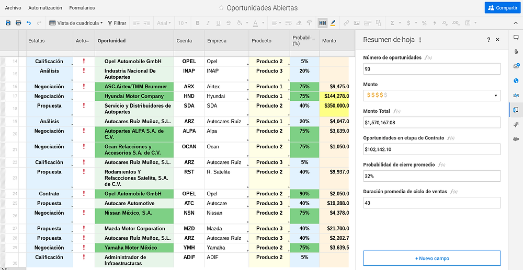
Task: Select the format painter tool
Action: point(309,23)
